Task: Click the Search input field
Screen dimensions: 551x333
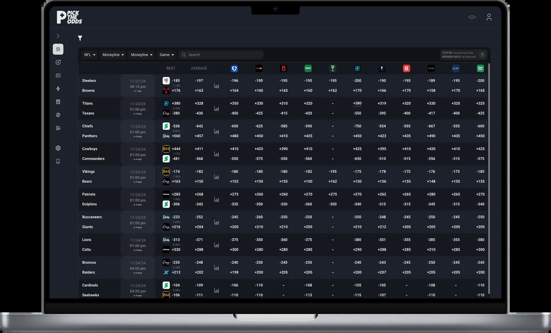Action: pos(221,55)
